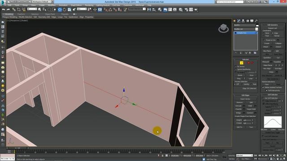Open the reference coordinate system dropdown

82,9
